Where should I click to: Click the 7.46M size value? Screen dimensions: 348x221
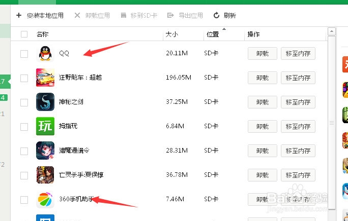coord(175,199)
